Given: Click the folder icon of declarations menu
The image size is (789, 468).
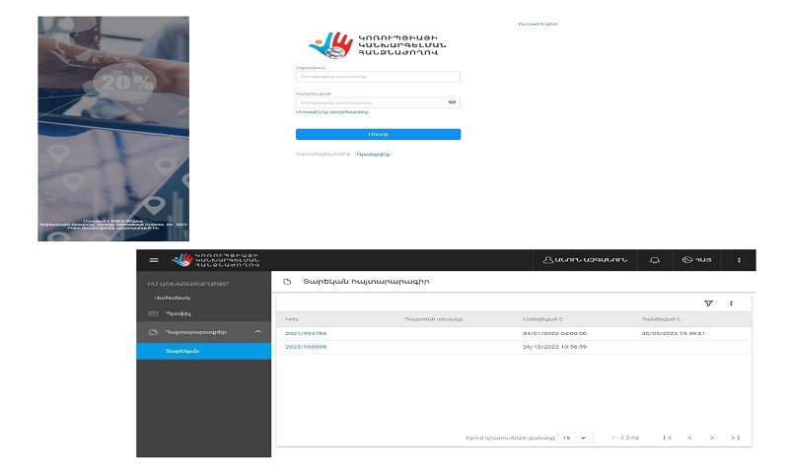Looking at the screenshot, I should [x=153, y=332].
